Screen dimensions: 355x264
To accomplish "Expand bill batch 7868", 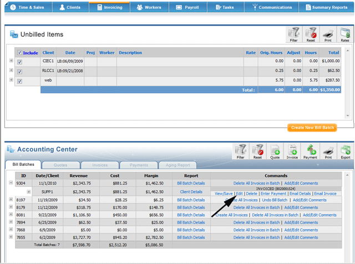I will 11,229.
